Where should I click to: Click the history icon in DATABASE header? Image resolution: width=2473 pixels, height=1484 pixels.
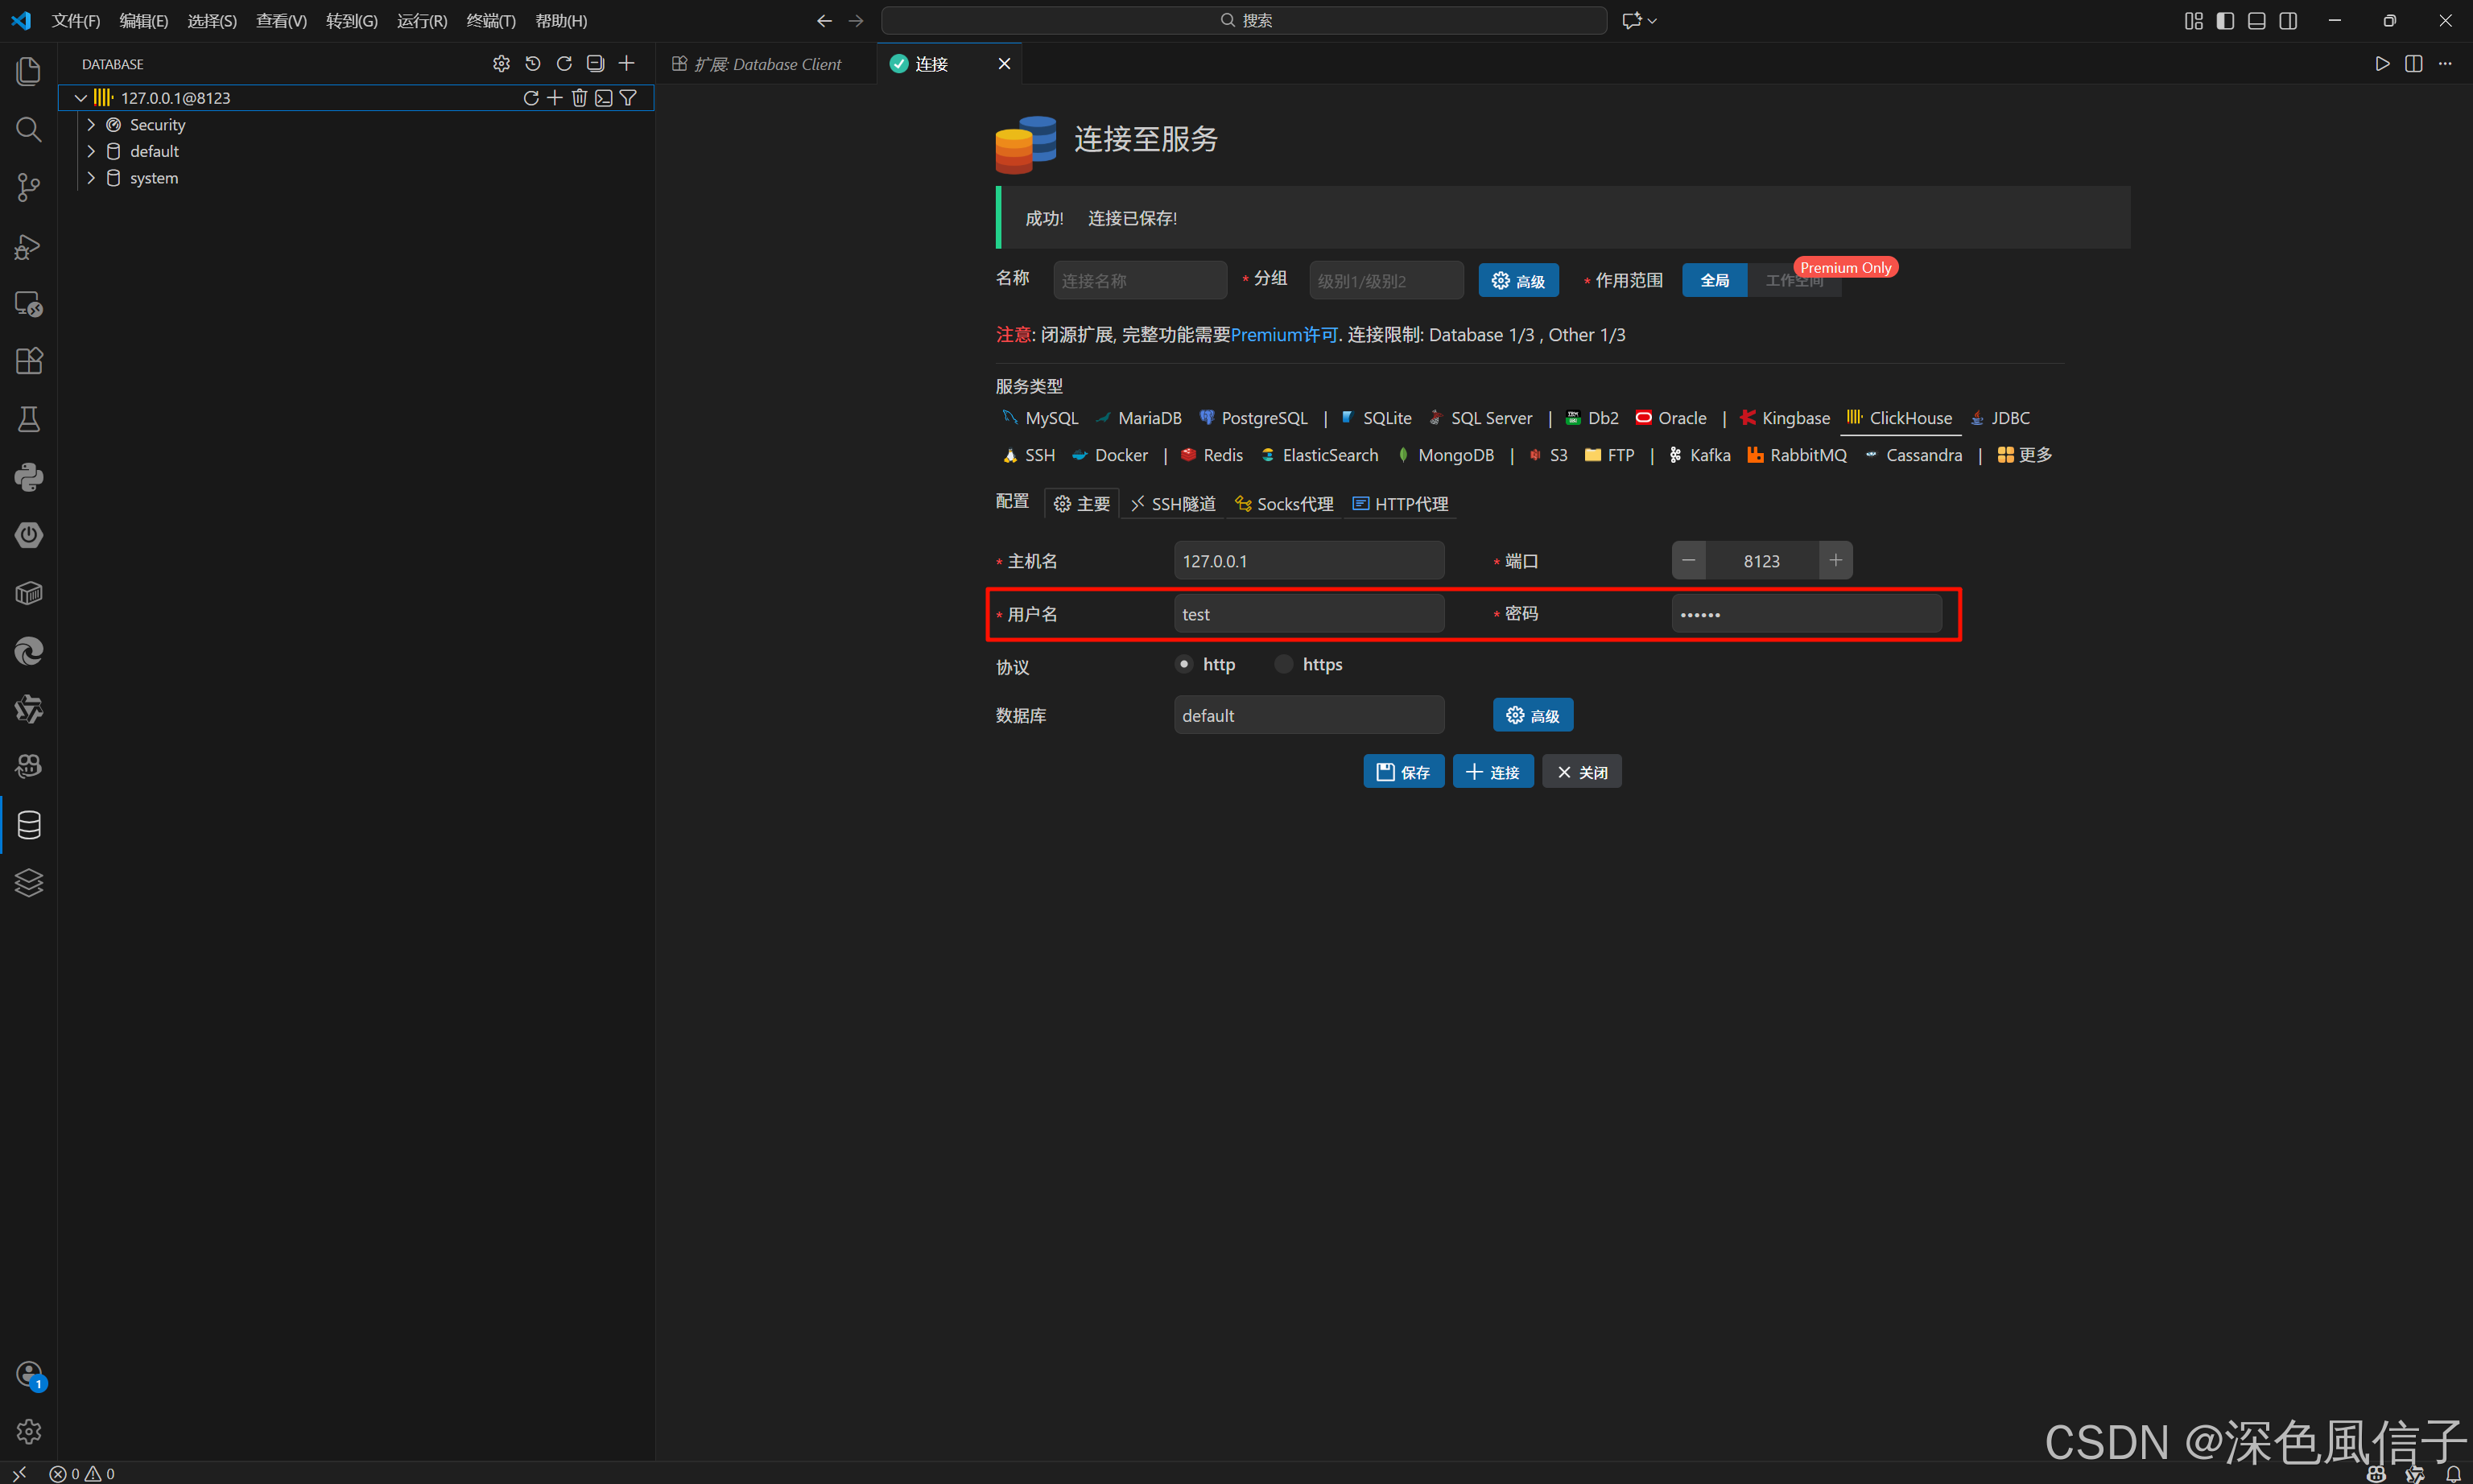click(x=533, y=64)
